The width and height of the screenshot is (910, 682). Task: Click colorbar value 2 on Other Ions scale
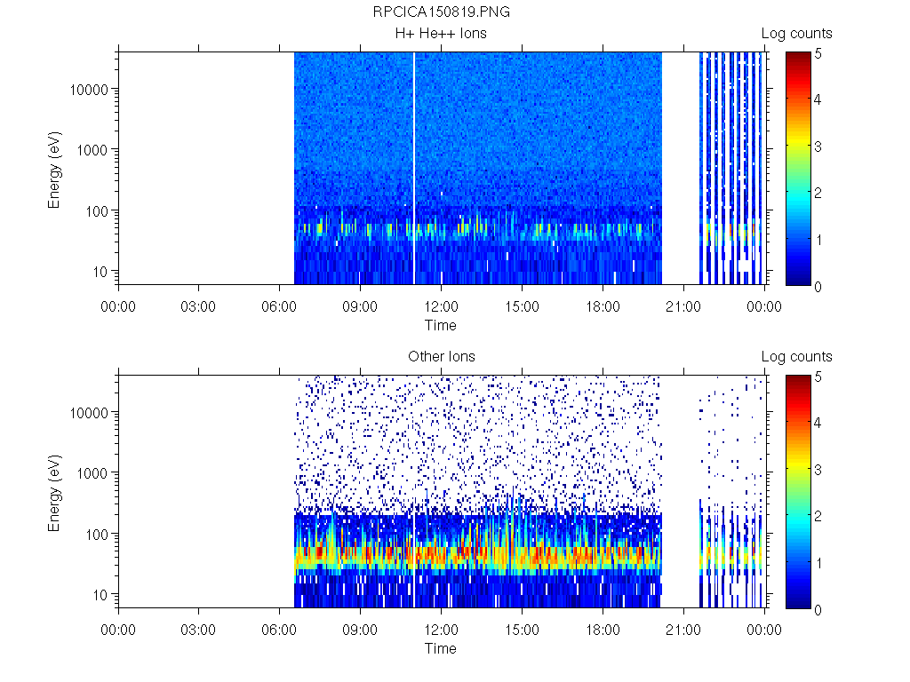tap(818, 516)
